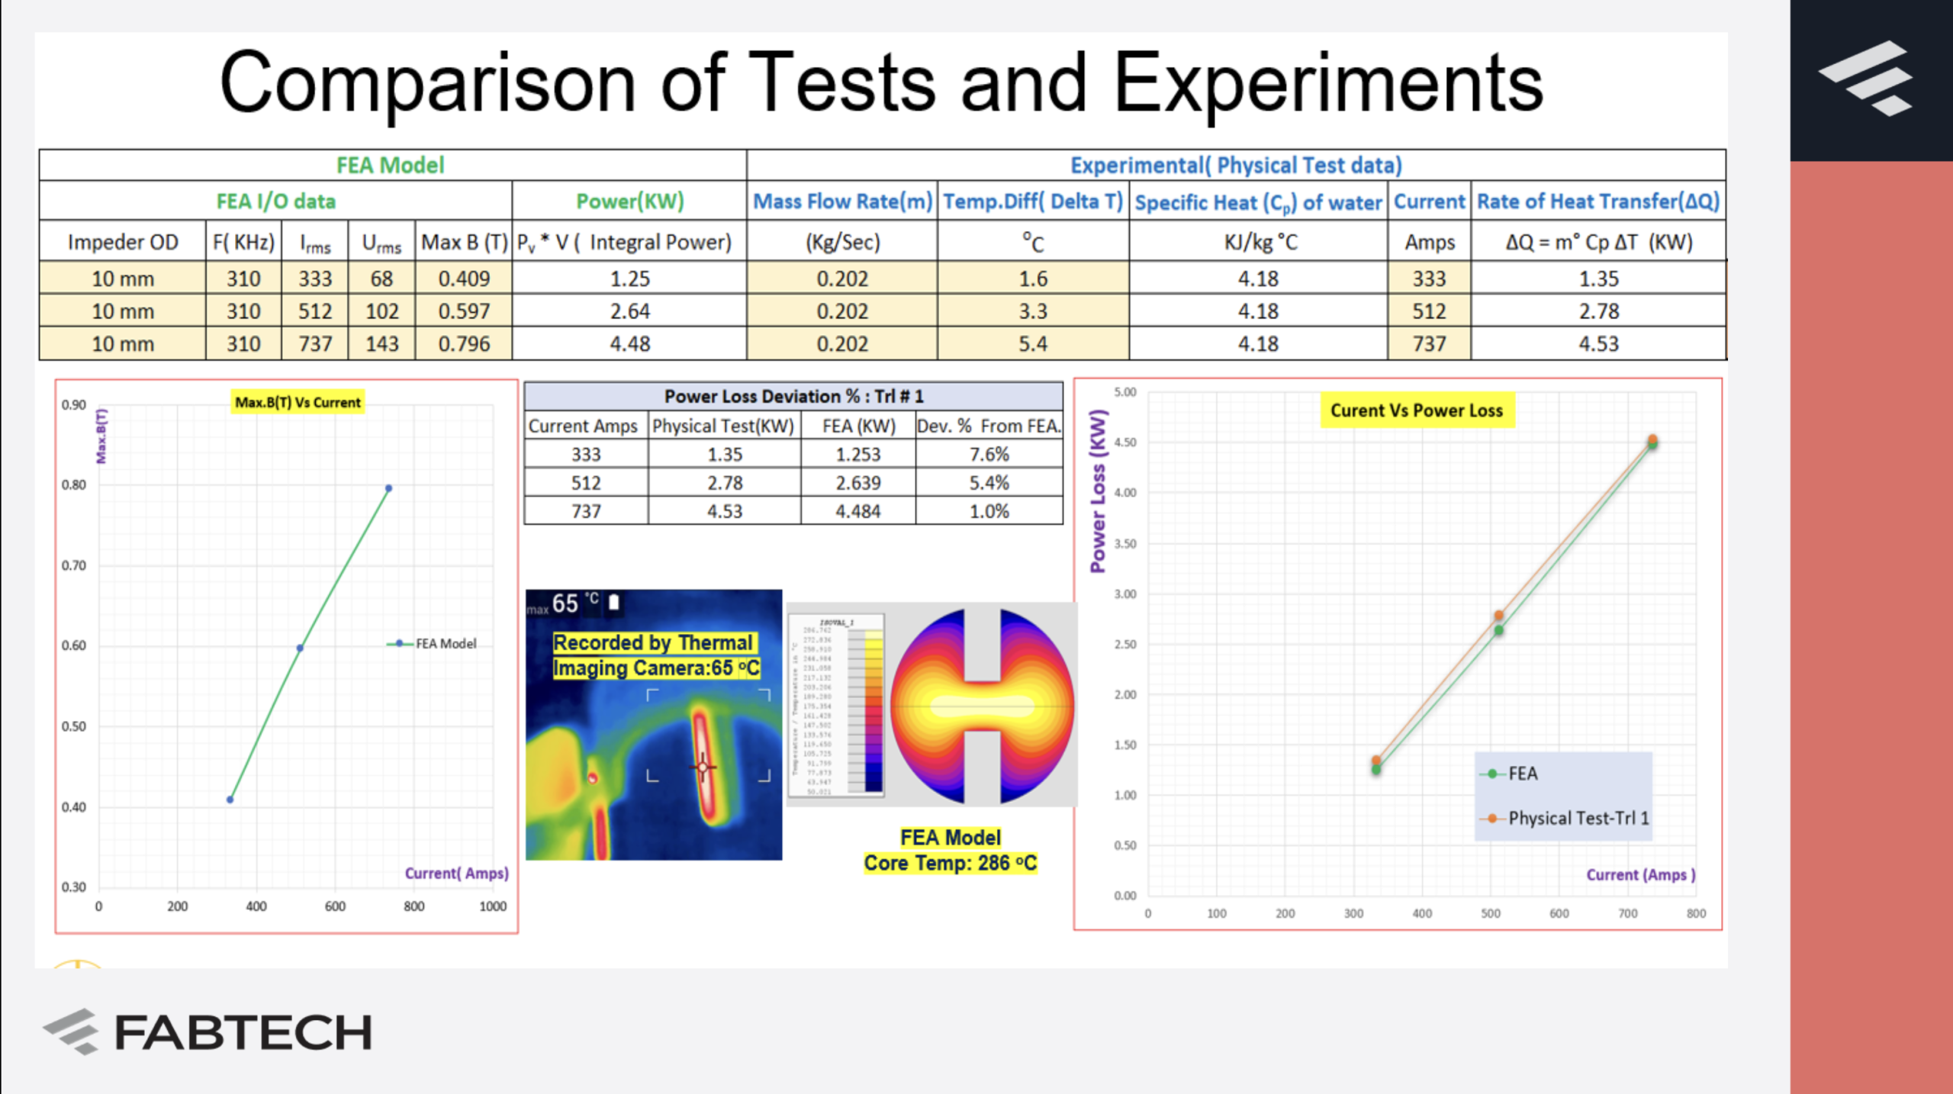The height and width of the screenshot is (1094, 1953).
Task: Click the crosshair marker in thermal image
Action: [x=703, y=767]
